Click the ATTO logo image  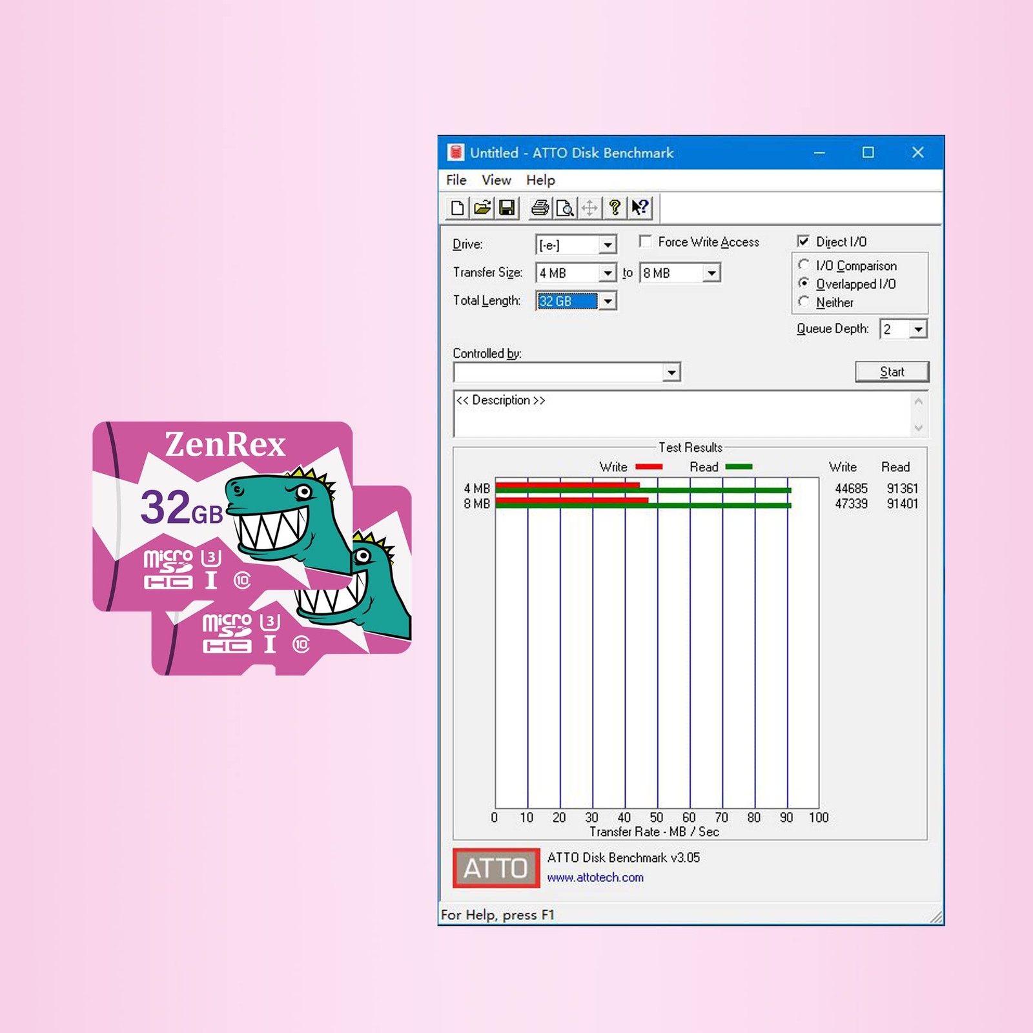point(496,868)
